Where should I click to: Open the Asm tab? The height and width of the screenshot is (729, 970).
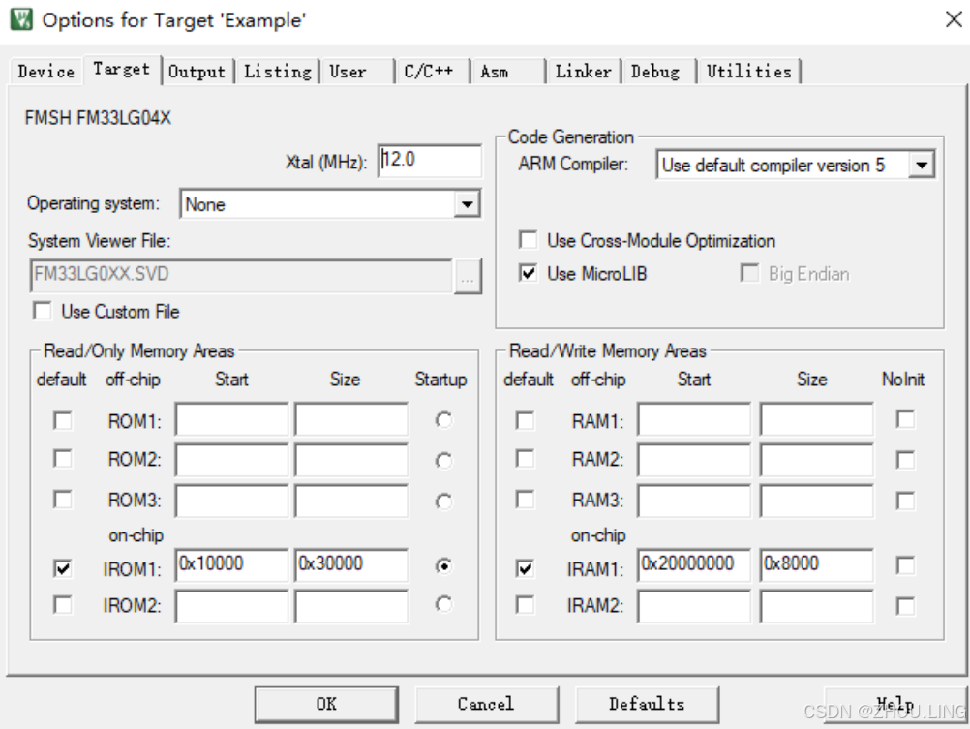click(x=508, y=72)
